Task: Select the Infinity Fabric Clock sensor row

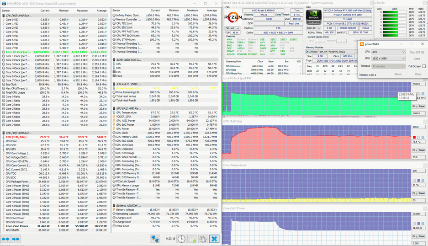Action: (165, 15)
